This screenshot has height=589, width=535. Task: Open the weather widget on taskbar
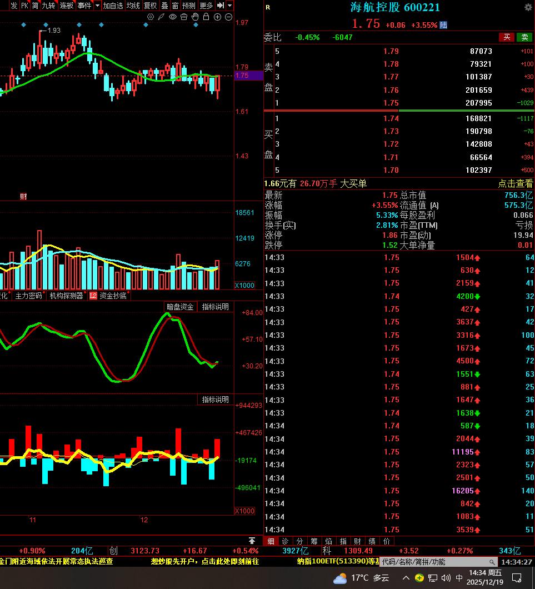pos(361,578)
